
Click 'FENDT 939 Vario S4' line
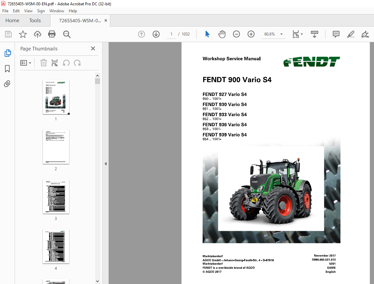[225, 135]
